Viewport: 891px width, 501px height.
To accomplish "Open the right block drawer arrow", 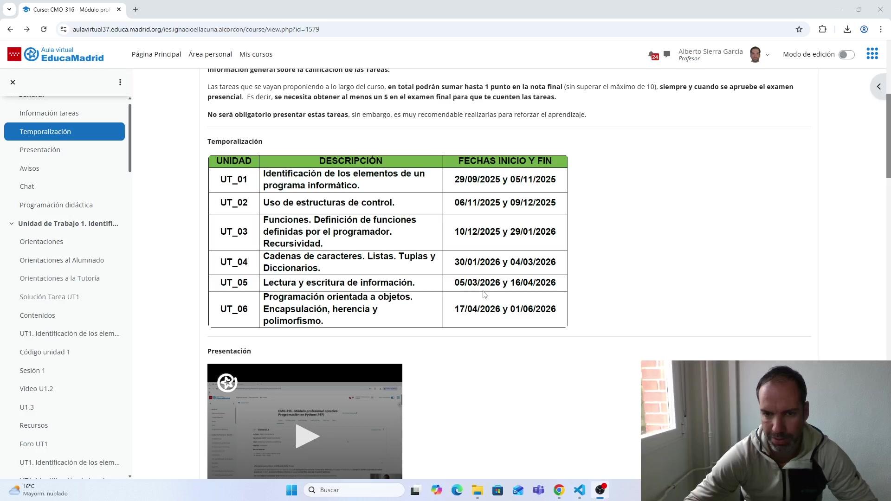I will click(x=878, y=86).
